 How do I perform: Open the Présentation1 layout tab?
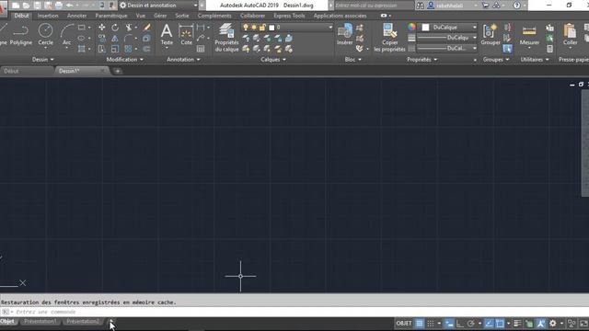(40, 322)
